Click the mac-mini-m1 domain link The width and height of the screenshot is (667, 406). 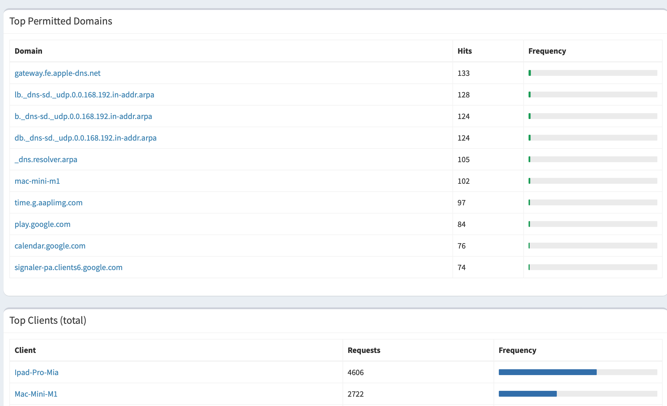[37, 181]
